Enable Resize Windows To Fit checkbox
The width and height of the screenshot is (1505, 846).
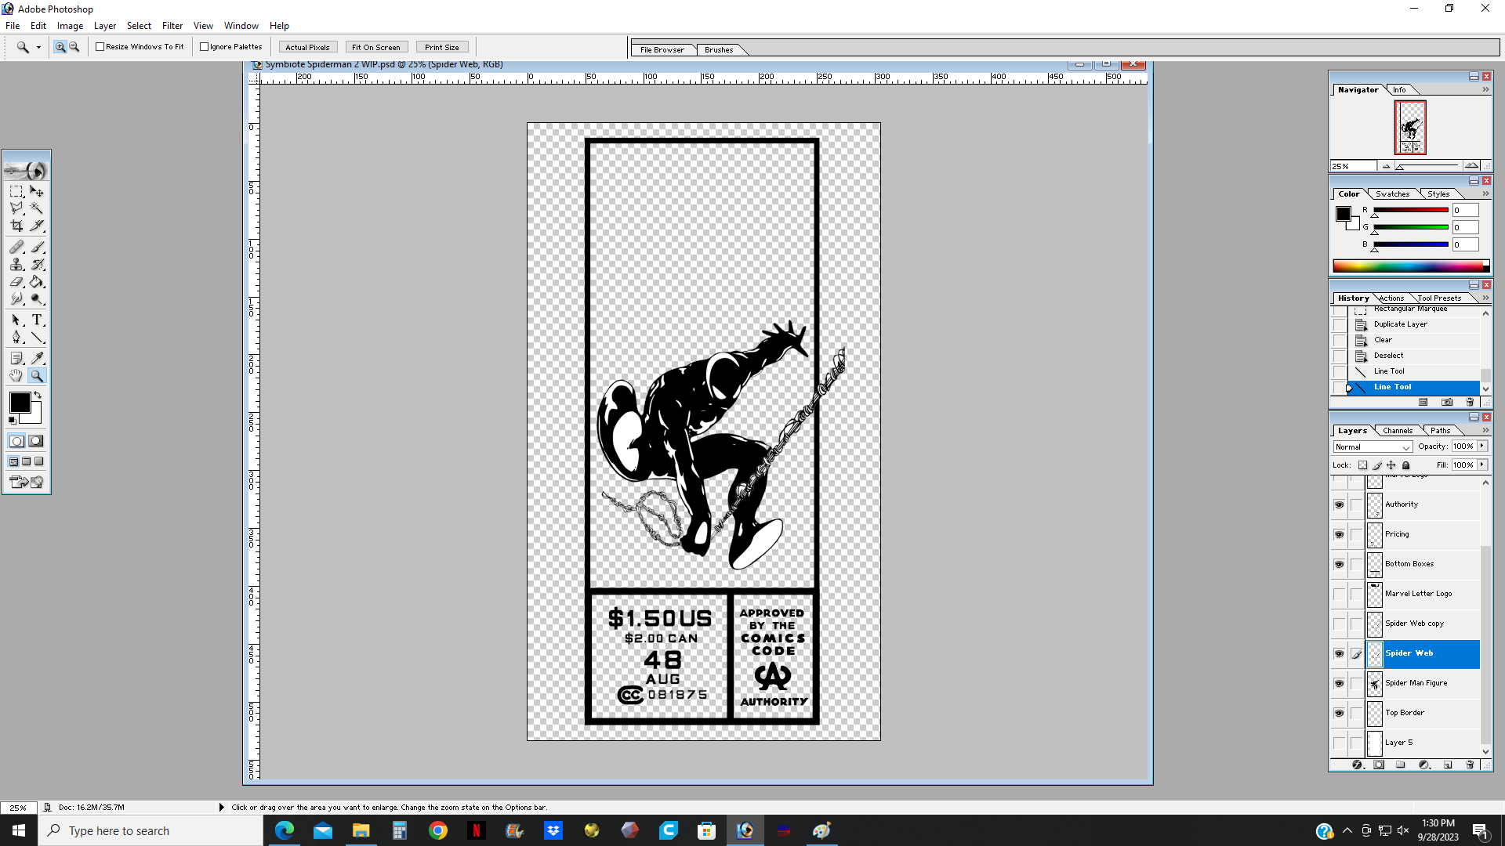pyautogui.click(x=100, y=47)
